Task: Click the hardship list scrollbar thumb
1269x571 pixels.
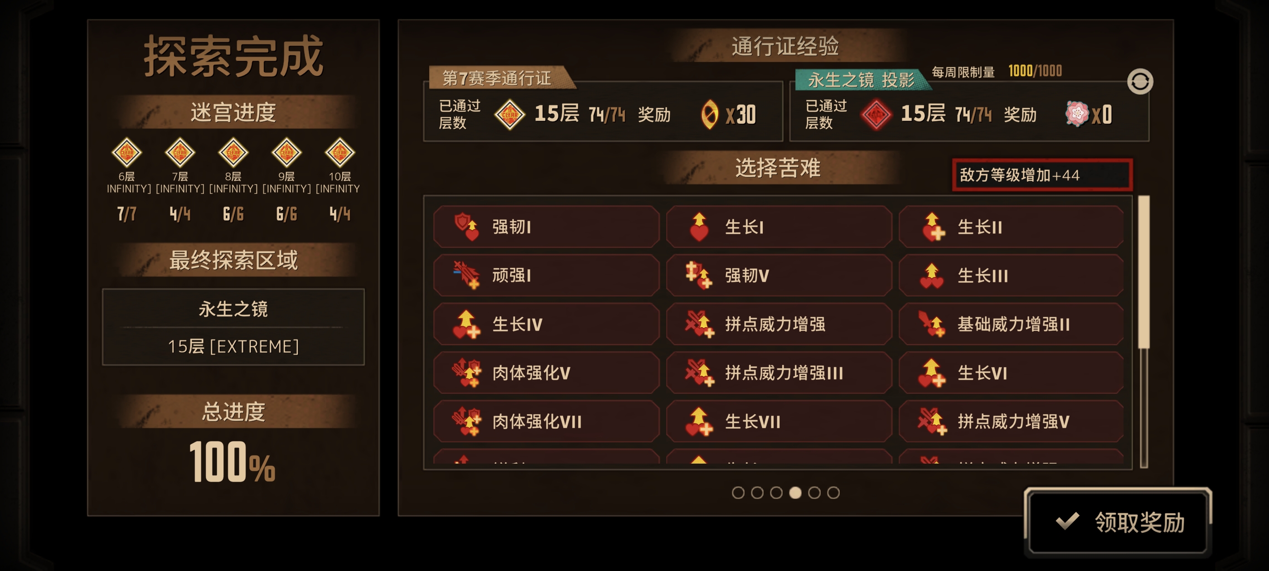Action: [x=1143, y=272]
